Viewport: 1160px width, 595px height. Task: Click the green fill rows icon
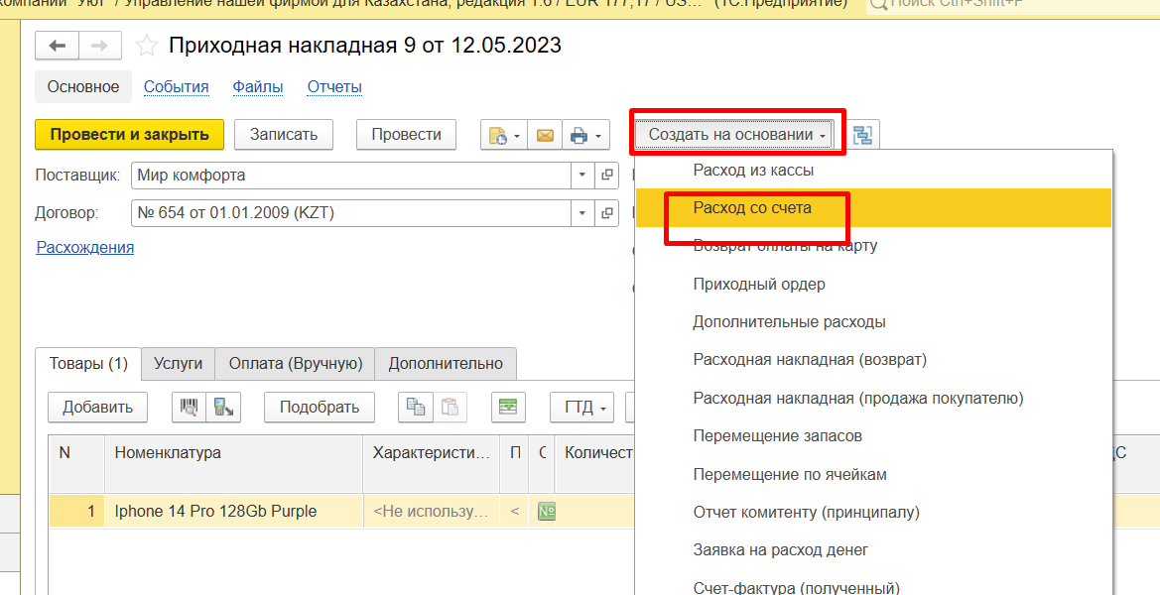508,407
